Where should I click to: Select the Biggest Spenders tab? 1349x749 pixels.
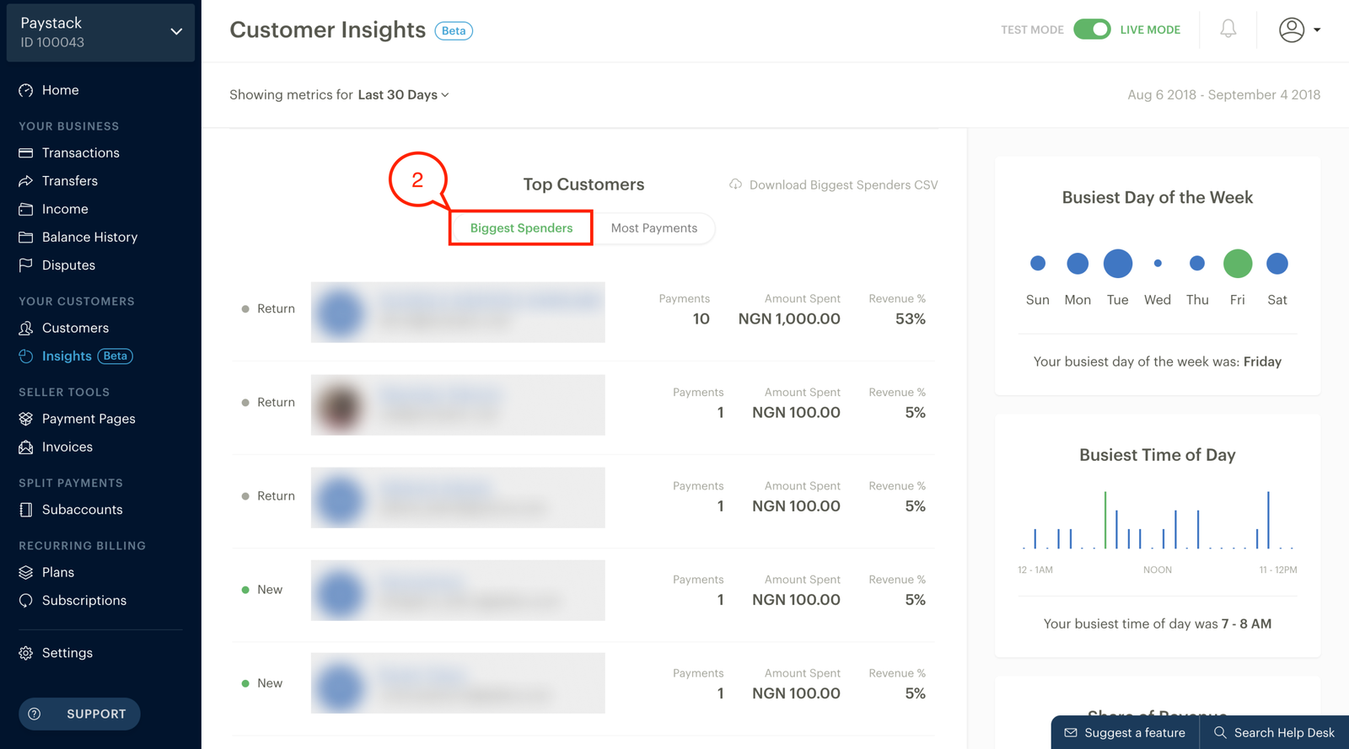[521, 228]
